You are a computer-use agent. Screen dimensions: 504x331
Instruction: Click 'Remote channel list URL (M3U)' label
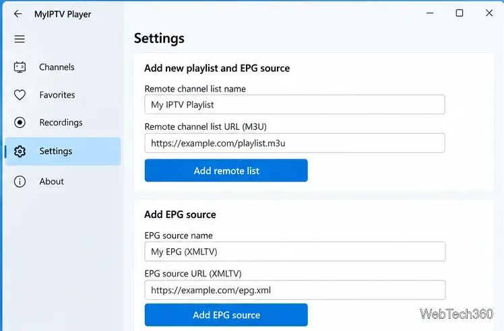pos(206,126)
